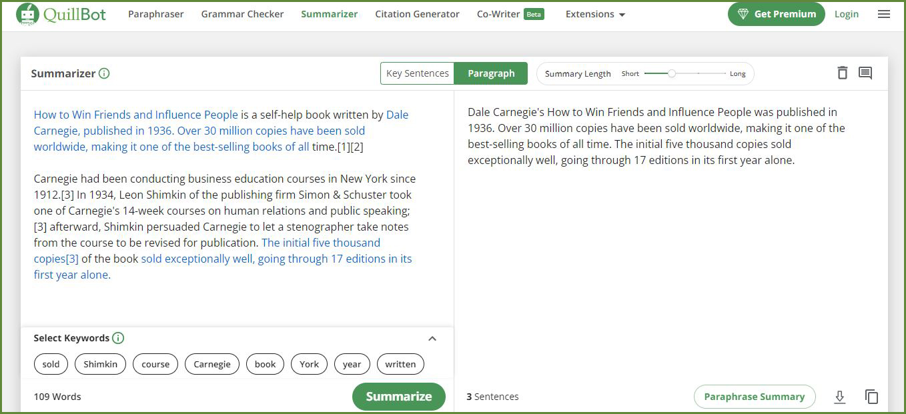The height and width of the screenshot is (414, 906).
Task: Click the green Summarize button
Action: pos(399,397)
